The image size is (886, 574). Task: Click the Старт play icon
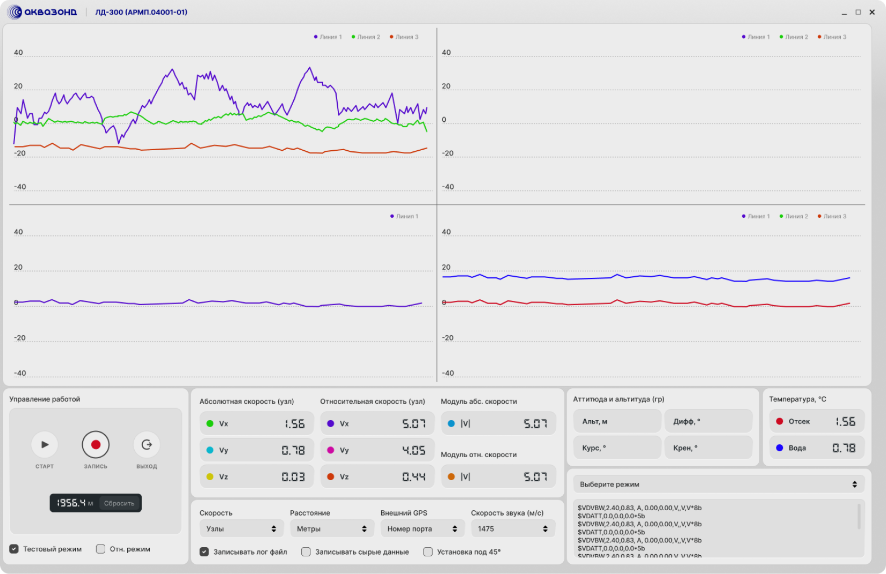[x=45, y=444]
